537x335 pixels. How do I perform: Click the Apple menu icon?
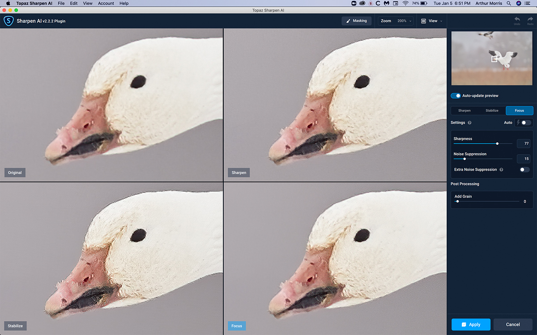8,3
